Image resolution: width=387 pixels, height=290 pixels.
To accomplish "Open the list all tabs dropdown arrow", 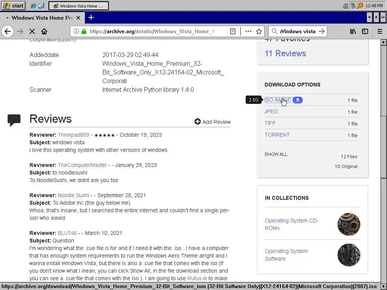I will (x=369, y=17).
